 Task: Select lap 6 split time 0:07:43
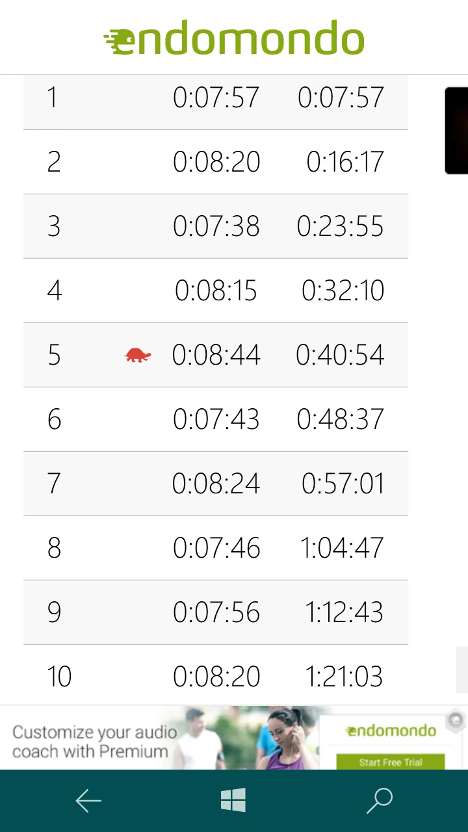(216, 419)
